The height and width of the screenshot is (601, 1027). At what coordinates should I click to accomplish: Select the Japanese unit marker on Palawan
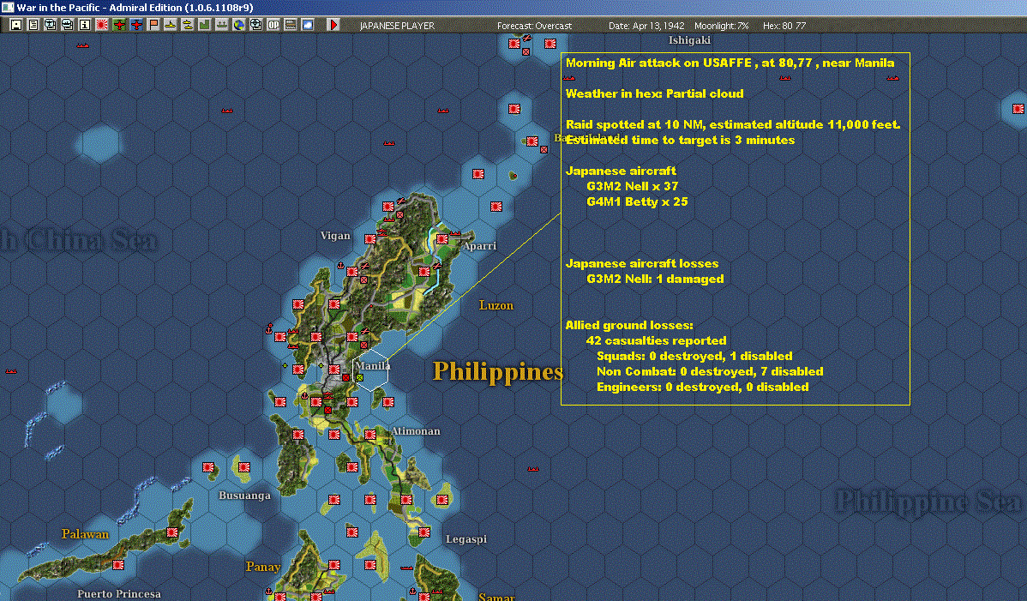pos(172,532)
